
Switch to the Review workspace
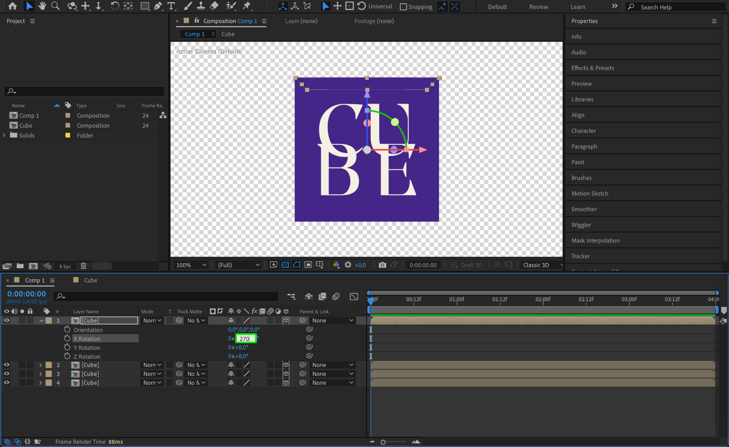(538, 7)
